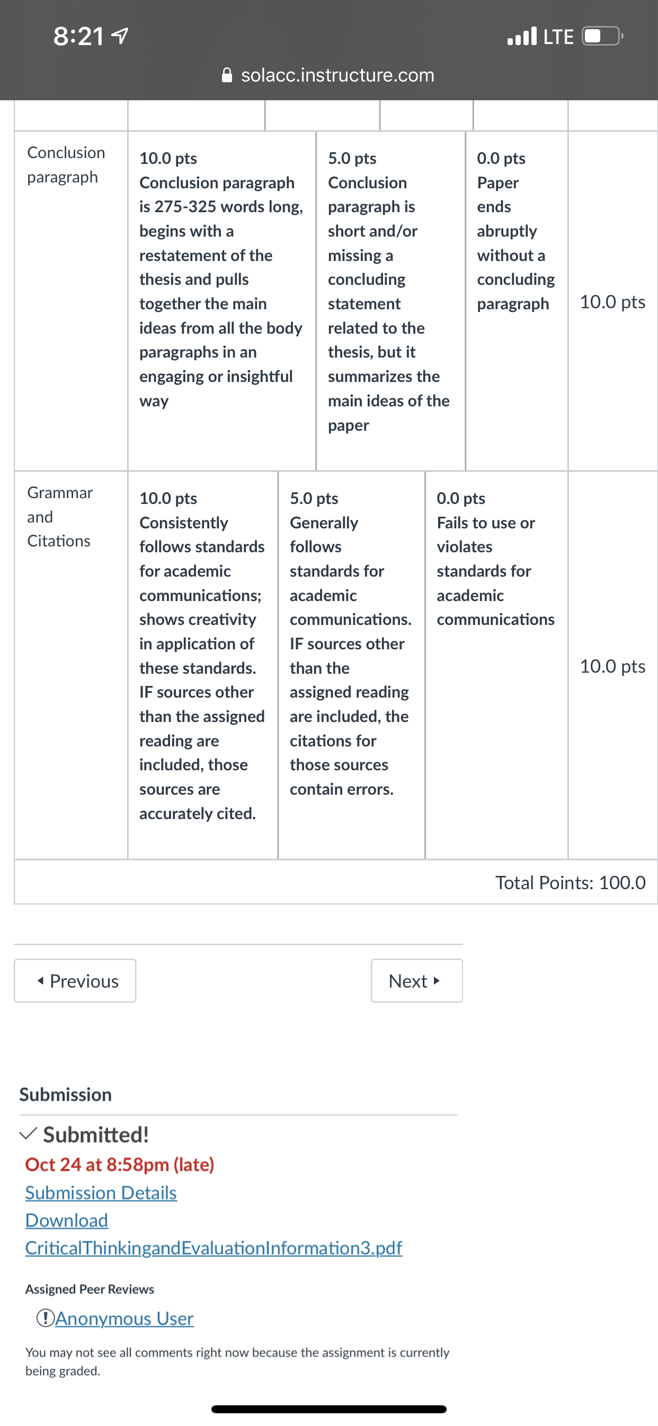
Task: Tap the iOS home indicator bar
Action: pyautogui.click(x=329, y=1409)
